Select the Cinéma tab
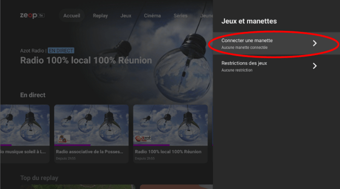The image size is (340, 189). click(x=152, y=16)
